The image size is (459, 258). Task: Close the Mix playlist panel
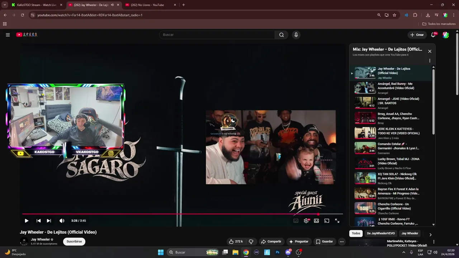[x=430, y=51]
